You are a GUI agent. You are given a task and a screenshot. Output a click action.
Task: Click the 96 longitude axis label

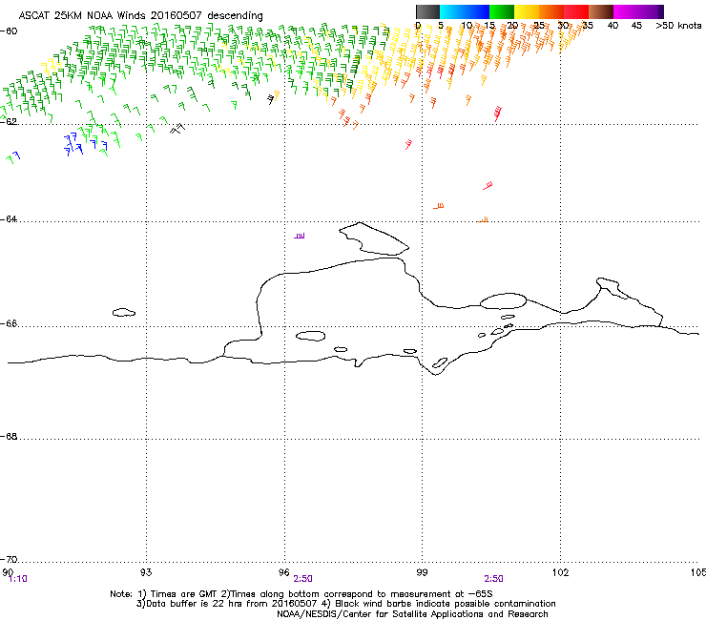click(283, 572)
